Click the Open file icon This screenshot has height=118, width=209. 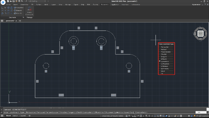(x=11, y=1)
